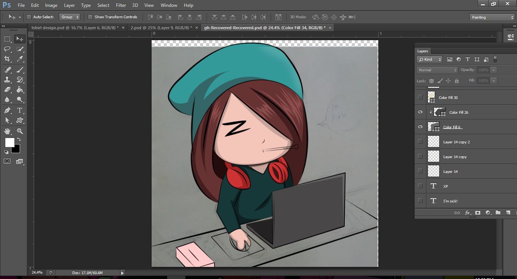Select the Eyedropper tool
This screenshot has height=279, width=517.
click(20, 59)
